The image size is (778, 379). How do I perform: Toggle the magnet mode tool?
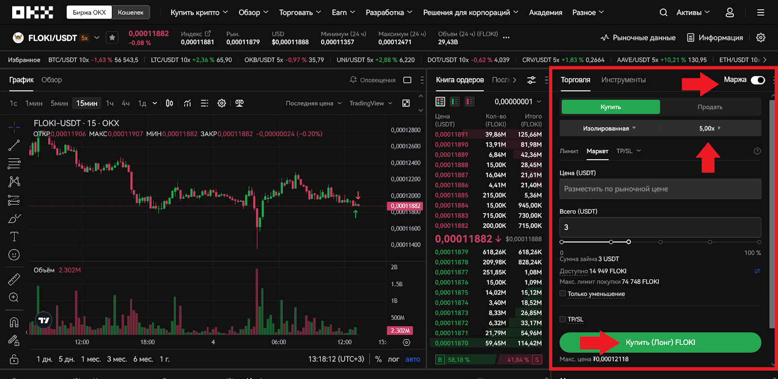click(14, 322)
